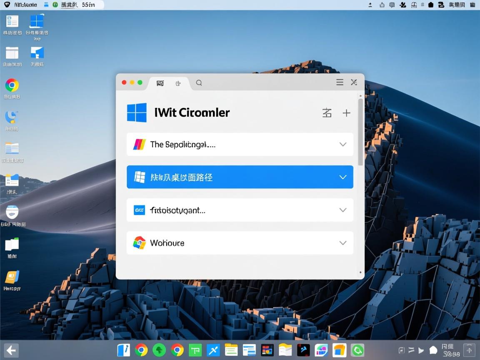The width and height of the screenshot is (480, 360).
Task: Click the colorful stripes icon beside The Sepdlicngal entry
Action: coord(139,144)
